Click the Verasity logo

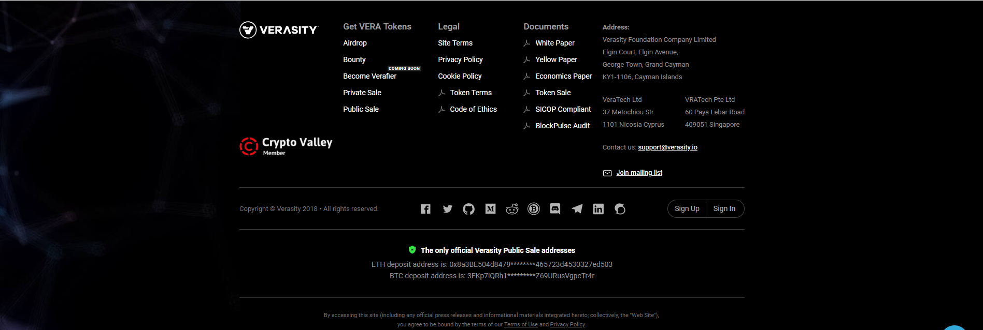pos(279,30)
